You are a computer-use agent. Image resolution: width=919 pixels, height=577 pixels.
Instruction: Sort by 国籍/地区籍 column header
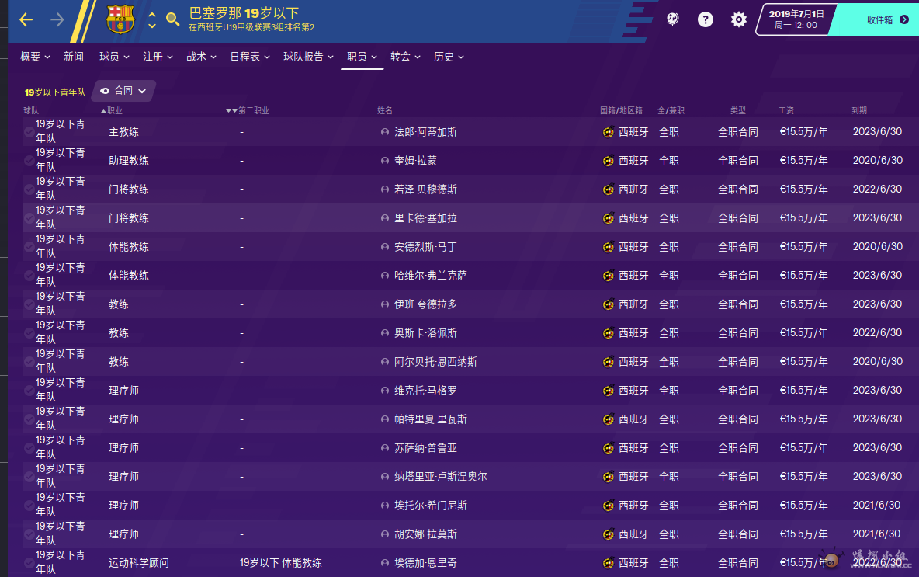[x=621, y=110]
